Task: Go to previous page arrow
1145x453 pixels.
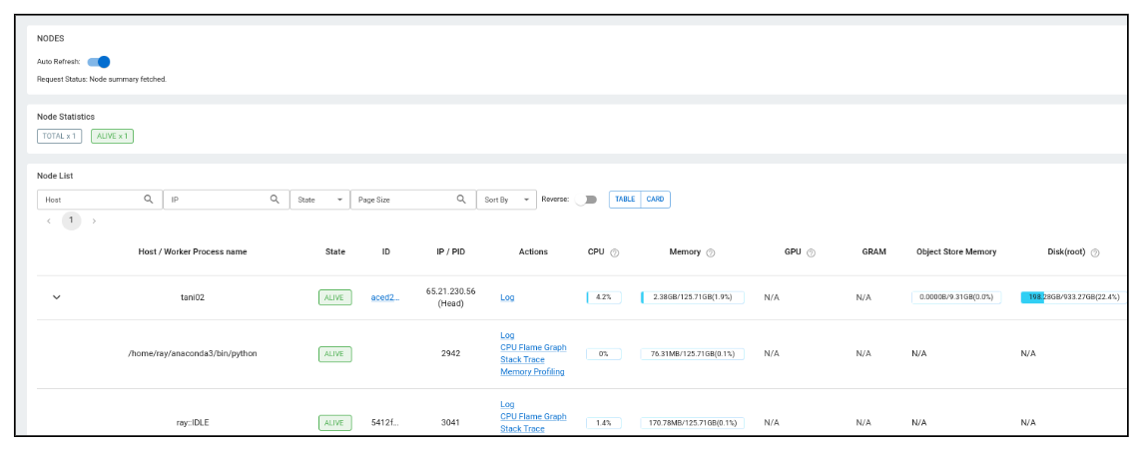Action: [49, 222]
